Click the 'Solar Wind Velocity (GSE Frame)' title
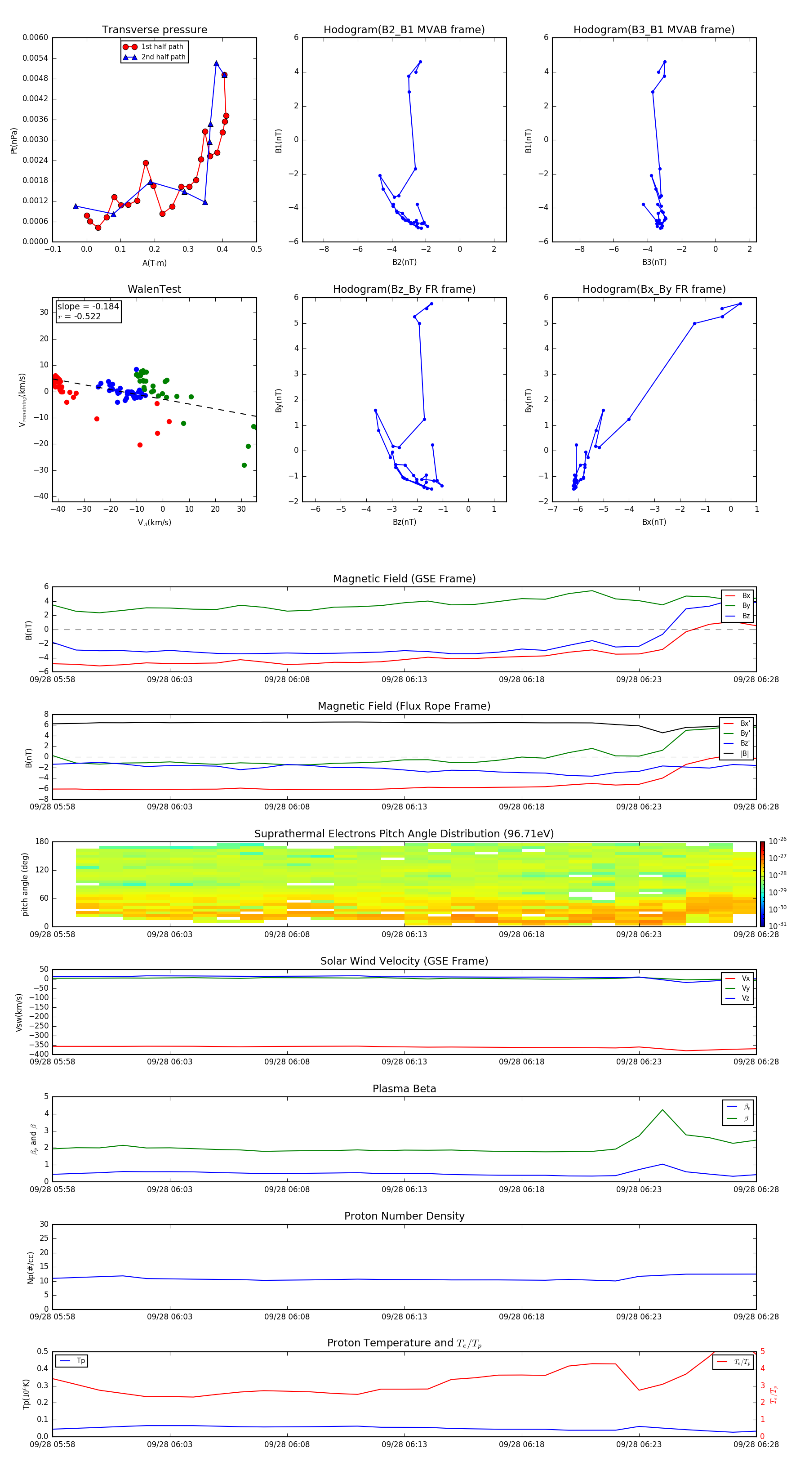Screen dimensions: 809x1484 tap(404, 961)
